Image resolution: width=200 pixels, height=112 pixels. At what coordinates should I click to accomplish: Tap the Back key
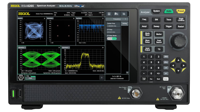pyautogui.click(x=158, y=79)
